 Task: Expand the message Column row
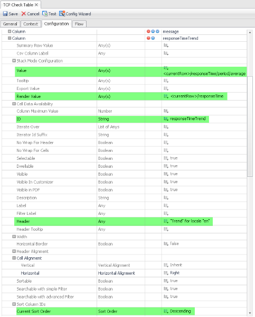pyautogui.click(x=10, y=31)
